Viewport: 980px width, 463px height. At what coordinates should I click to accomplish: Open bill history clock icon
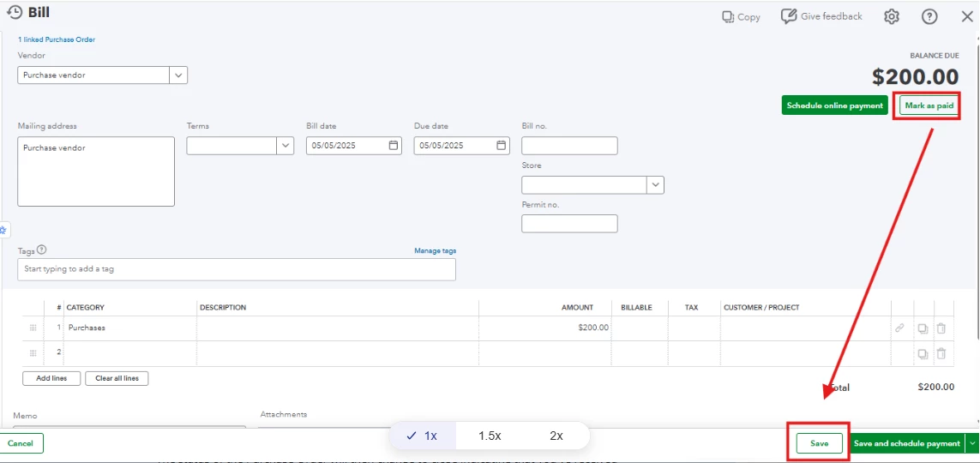point(14,12)
